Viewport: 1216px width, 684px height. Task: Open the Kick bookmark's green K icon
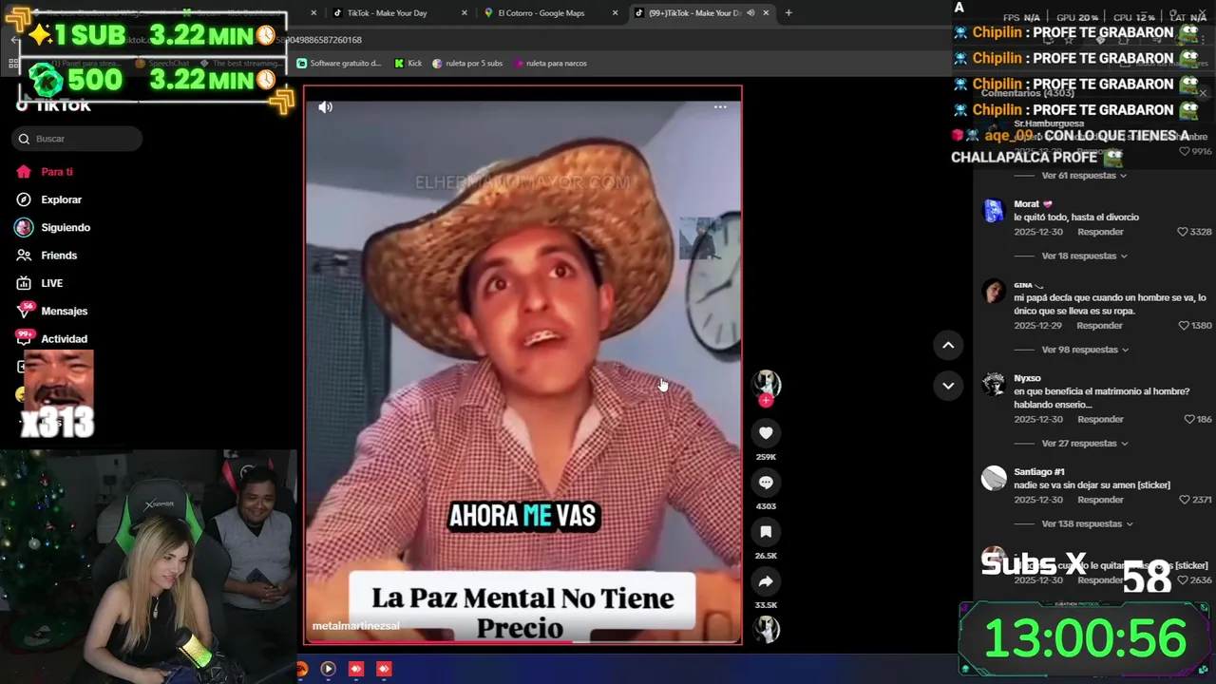(399, 64)
